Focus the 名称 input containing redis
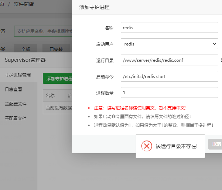The image size is (222, 190). 169,27
